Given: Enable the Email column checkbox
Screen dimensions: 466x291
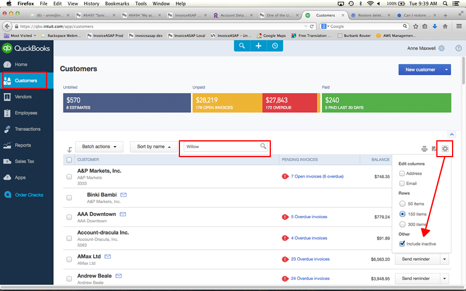Looking at the screenshot, I should click(402, 183).
